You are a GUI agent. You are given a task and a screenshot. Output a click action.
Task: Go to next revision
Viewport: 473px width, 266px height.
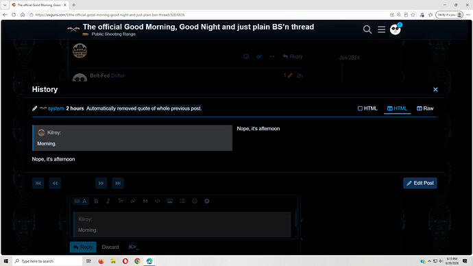(x=101, y=183)
